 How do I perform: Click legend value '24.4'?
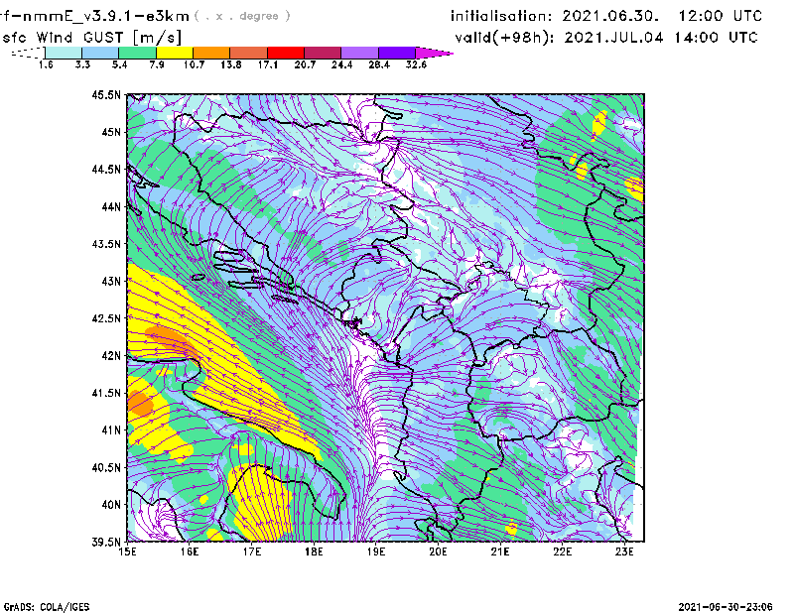coord(341,64)
